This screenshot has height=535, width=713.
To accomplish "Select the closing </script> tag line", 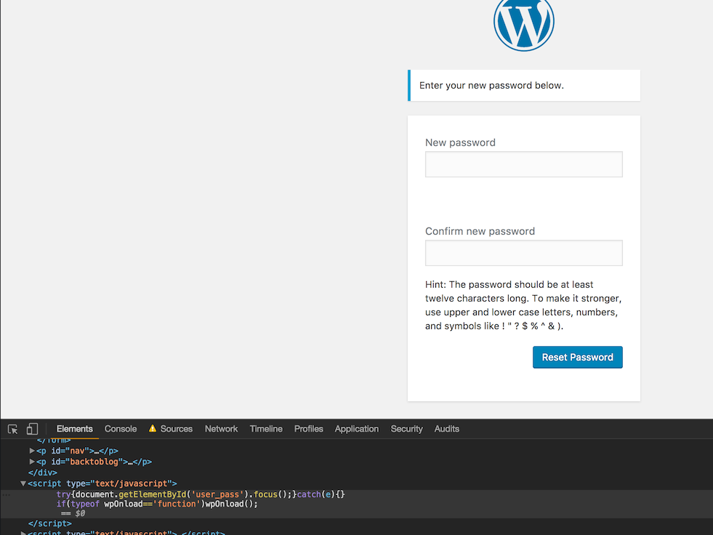I will pyautogui.click(x=50, y=523).
